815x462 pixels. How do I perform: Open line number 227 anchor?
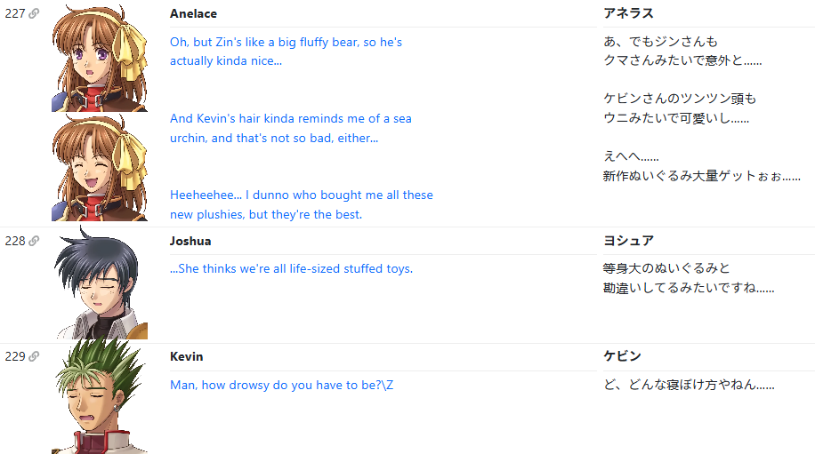tap(15, 13)
